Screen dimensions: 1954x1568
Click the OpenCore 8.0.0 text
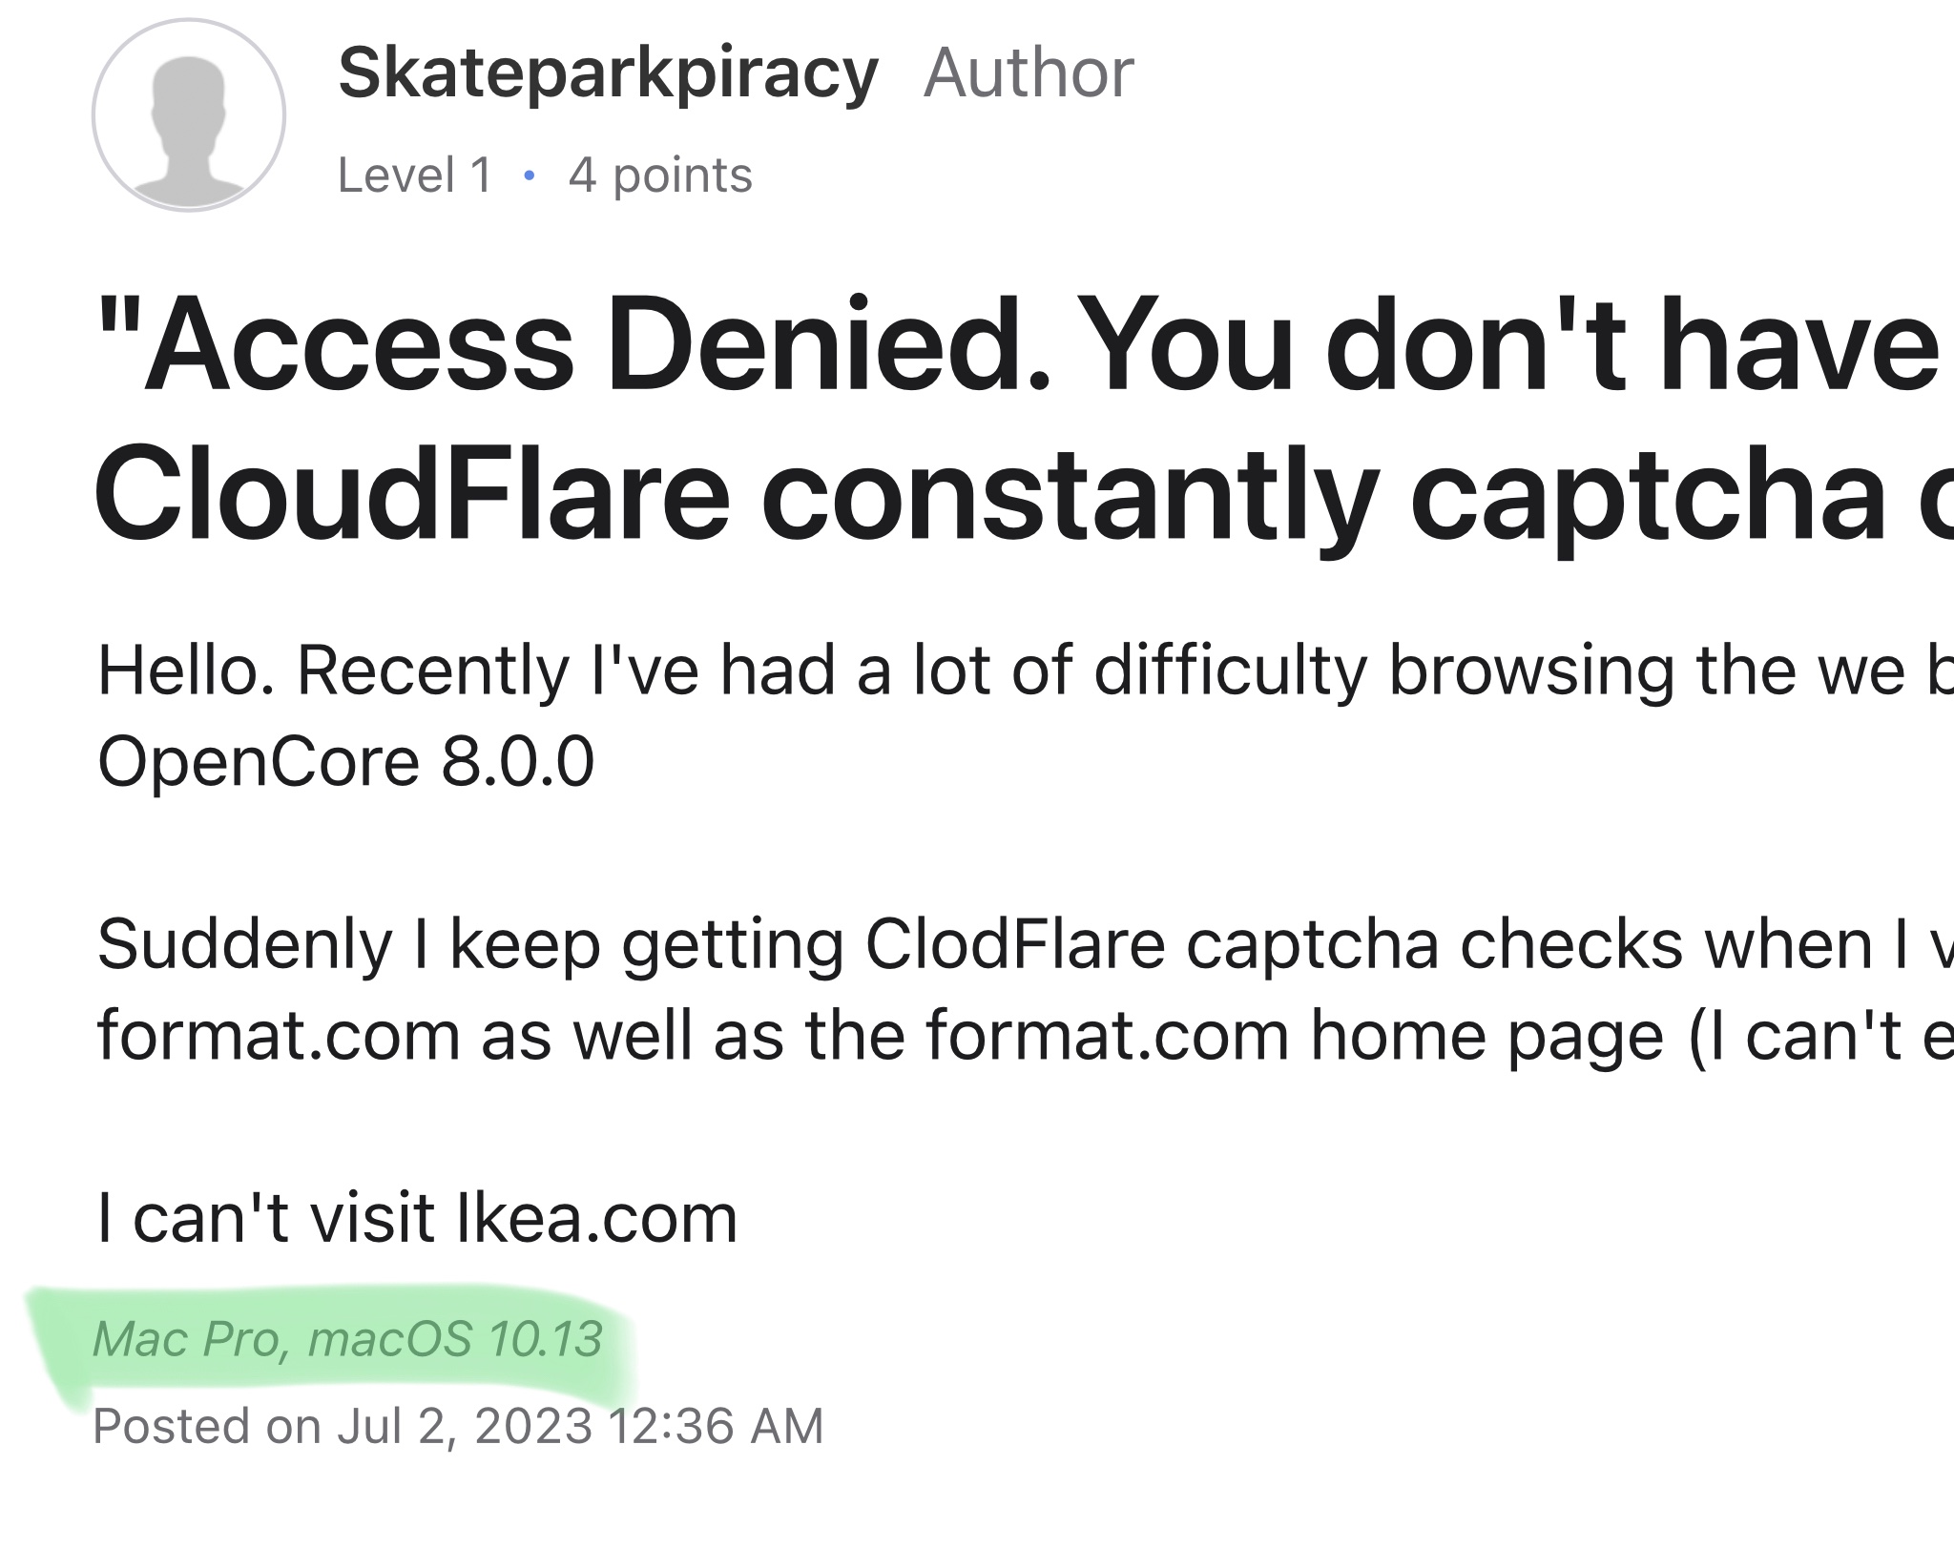point(345,761)
